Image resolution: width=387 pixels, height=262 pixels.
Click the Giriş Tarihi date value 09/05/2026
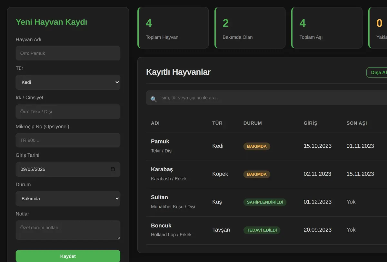click(33, 169)
